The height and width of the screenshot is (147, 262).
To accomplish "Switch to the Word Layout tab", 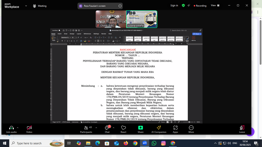I will coord(79,34).
